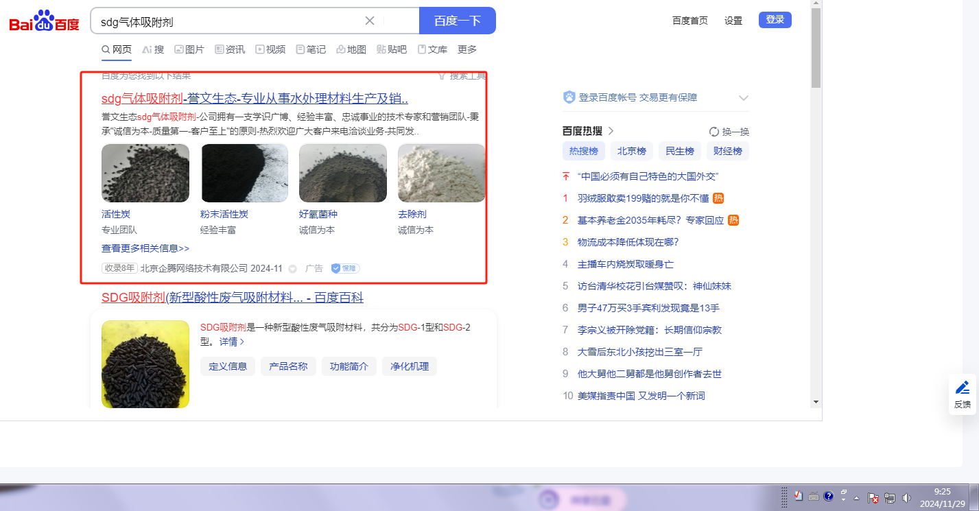Screen dimensions: 979x511
Task: Click the red checkmark document tray icon
Action: pyautogui.click(x=799, y=496)
